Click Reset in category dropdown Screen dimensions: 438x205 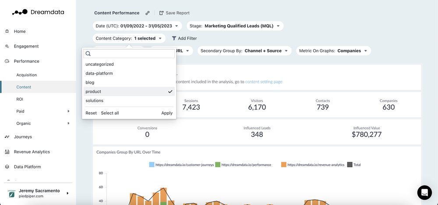[91, 113]
